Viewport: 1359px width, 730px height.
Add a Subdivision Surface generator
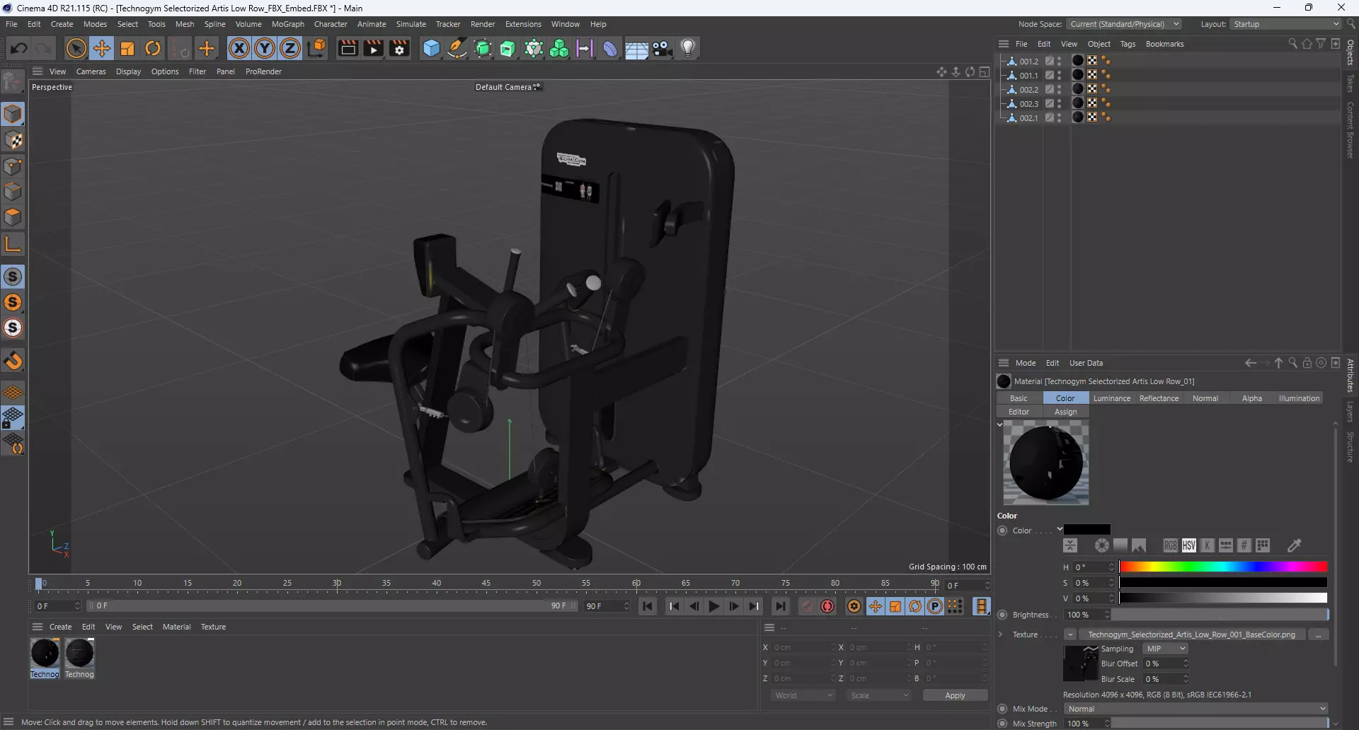(483, 48)
